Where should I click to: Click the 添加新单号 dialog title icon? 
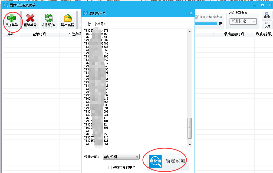point(85,13)
